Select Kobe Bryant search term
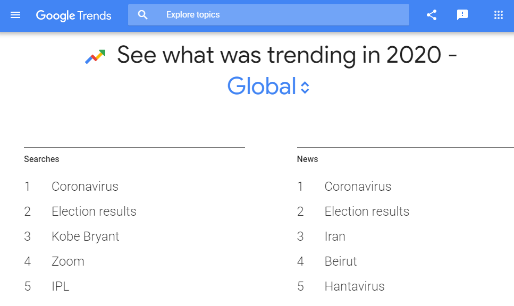This screenshot has height=306, width=514. pyautogui.click(x=85, y=236)
